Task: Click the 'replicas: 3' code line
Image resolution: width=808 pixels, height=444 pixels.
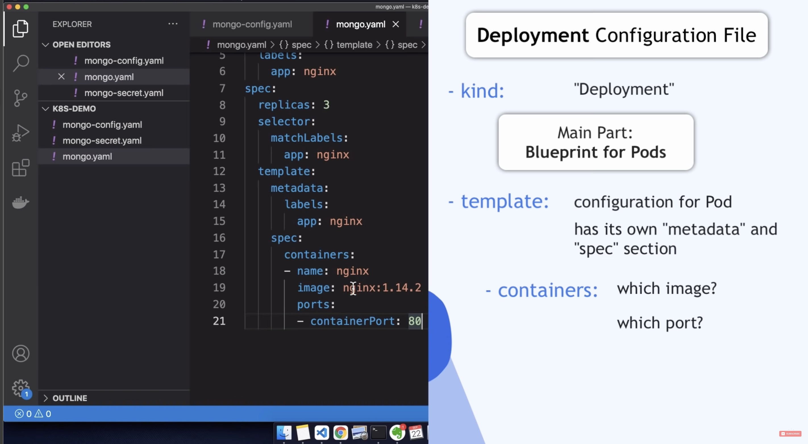Action: (x=293, y=105)
